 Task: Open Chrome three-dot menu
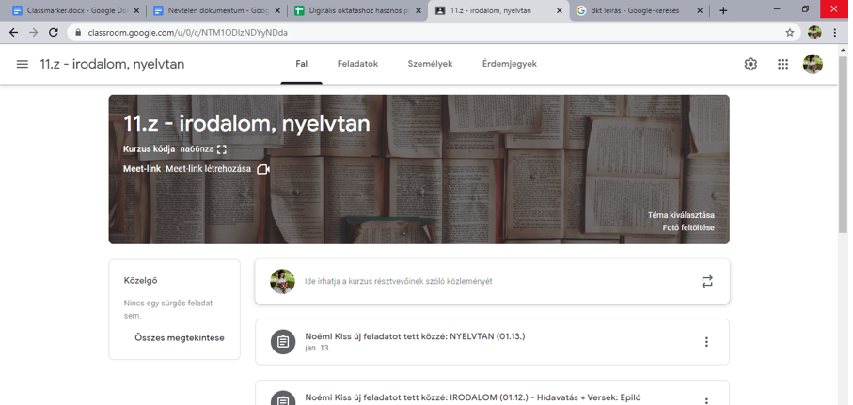point(834,33)
